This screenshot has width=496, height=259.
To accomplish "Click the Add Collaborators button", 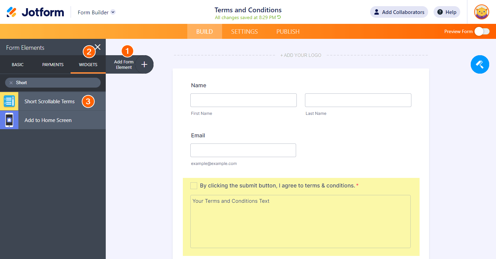I will 399,12.
